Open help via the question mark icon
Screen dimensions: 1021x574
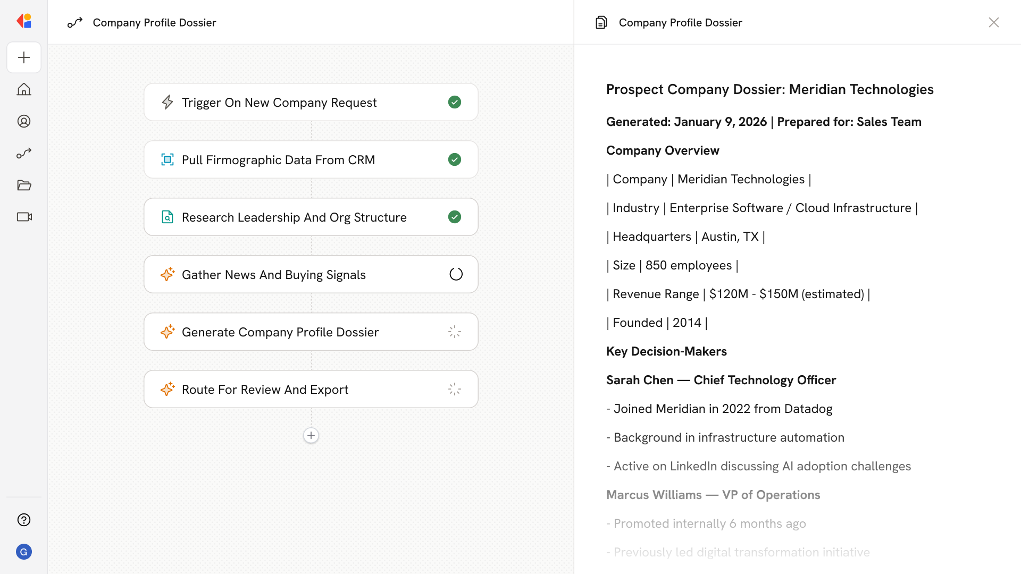pos(24,520)
